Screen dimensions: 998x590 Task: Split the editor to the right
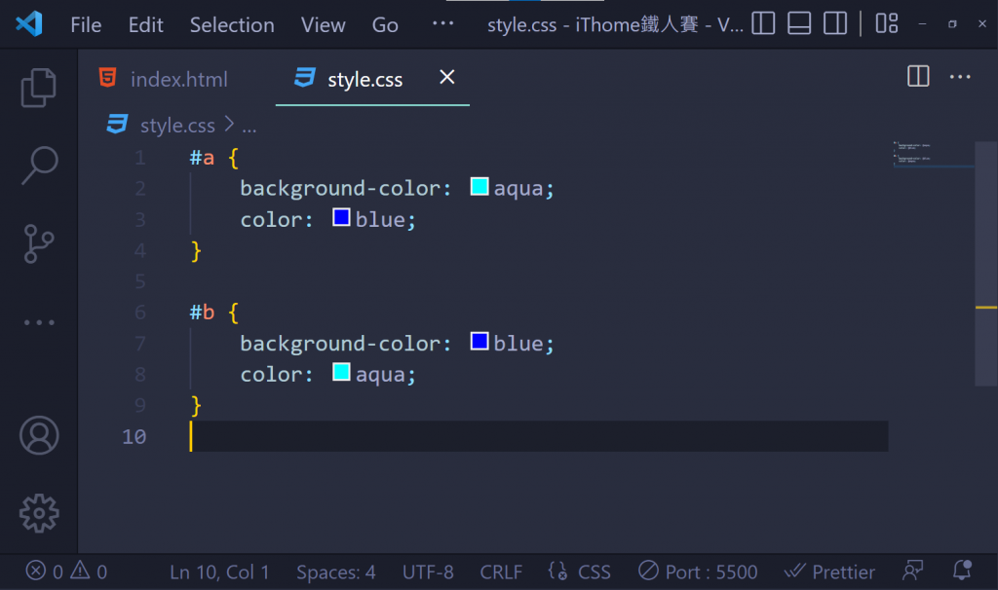click(918, 77)
